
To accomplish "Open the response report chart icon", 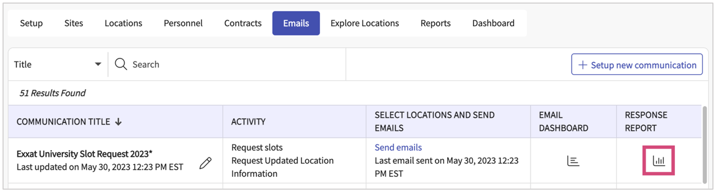I will tap(658, 161).
